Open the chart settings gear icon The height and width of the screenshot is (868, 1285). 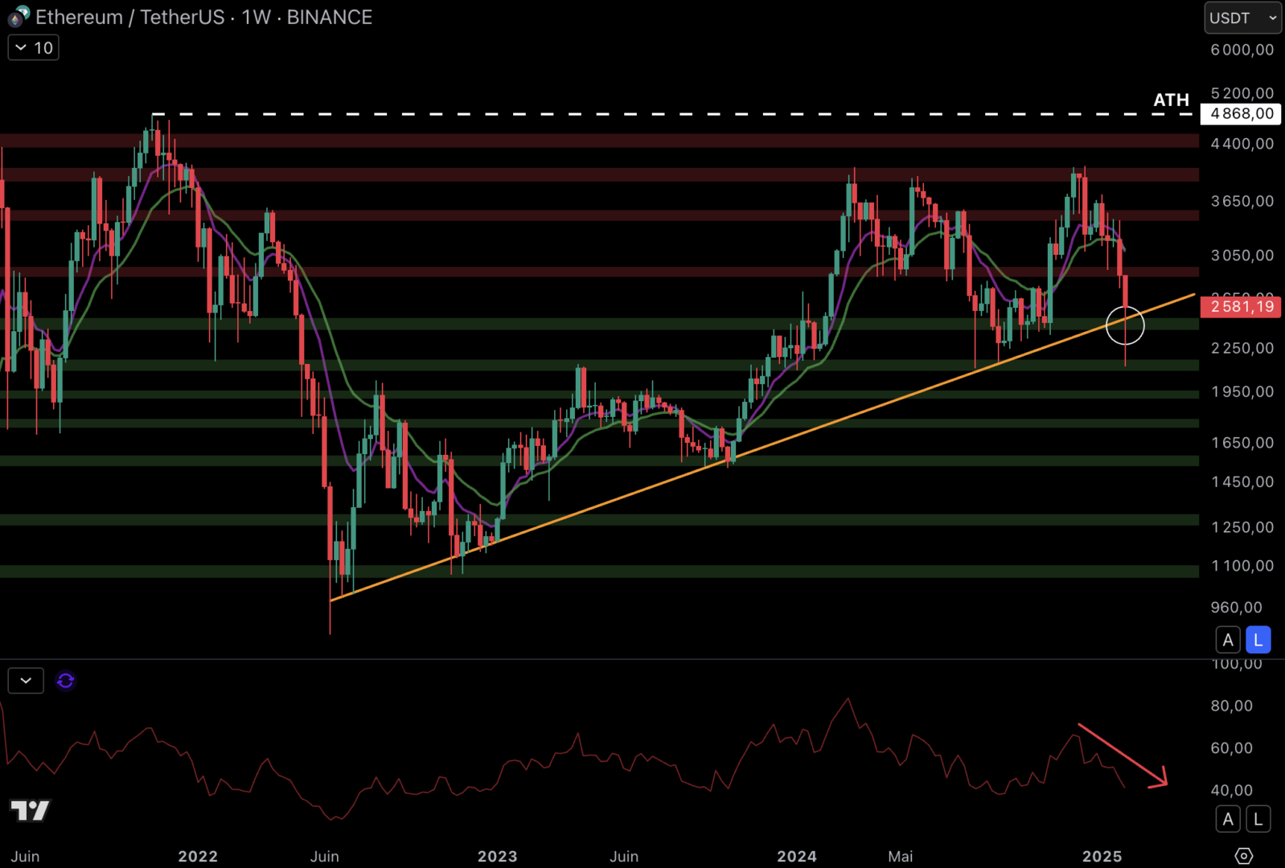[1243, 856]
